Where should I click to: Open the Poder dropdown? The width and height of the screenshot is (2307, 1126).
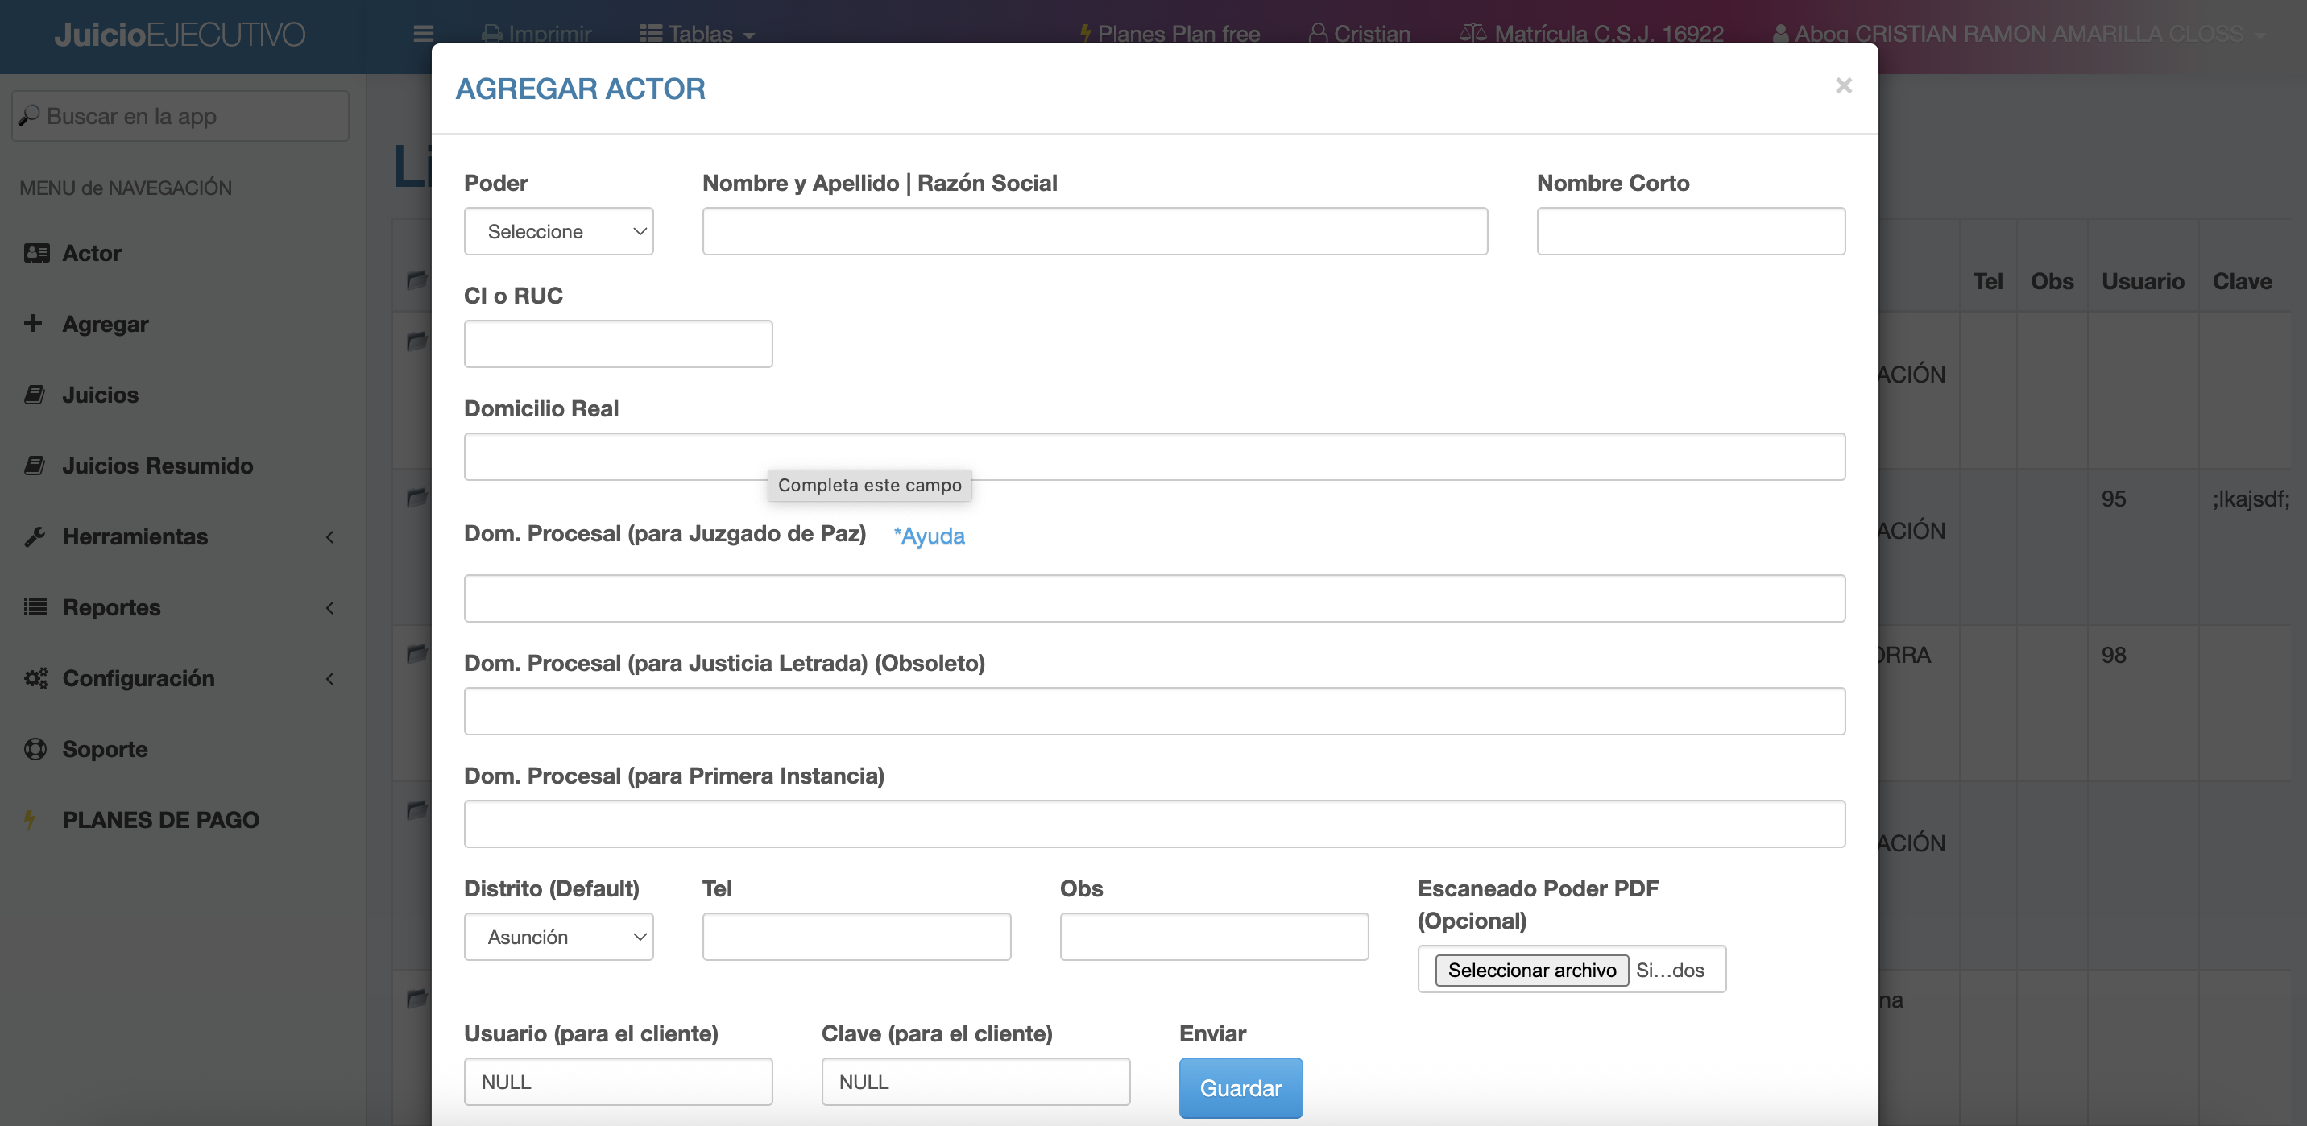558,231
